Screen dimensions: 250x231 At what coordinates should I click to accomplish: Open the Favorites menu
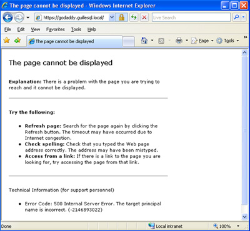56,29
